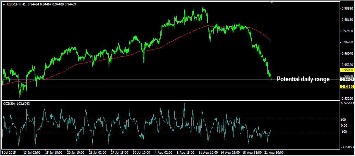The height and width of the screenshot is (156, 355).
Task: Click price scale value 0.97460
Action: tap(347, 31)
